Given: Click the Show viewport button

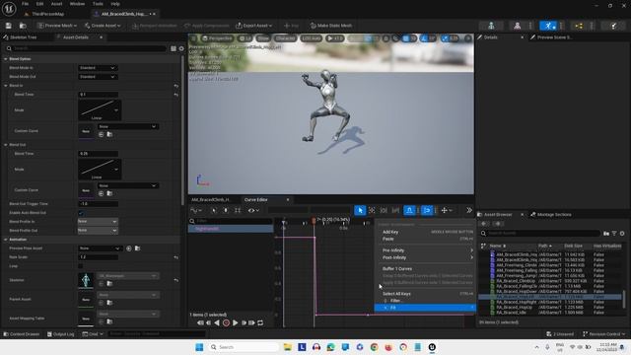Looking at the screenshot, I should pos(263,38).
